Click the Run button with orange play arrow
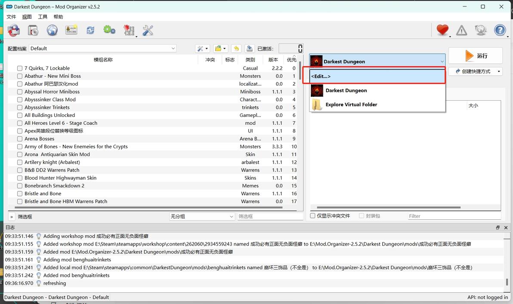Viewport: 513px width, 304px height. (476, 55)
